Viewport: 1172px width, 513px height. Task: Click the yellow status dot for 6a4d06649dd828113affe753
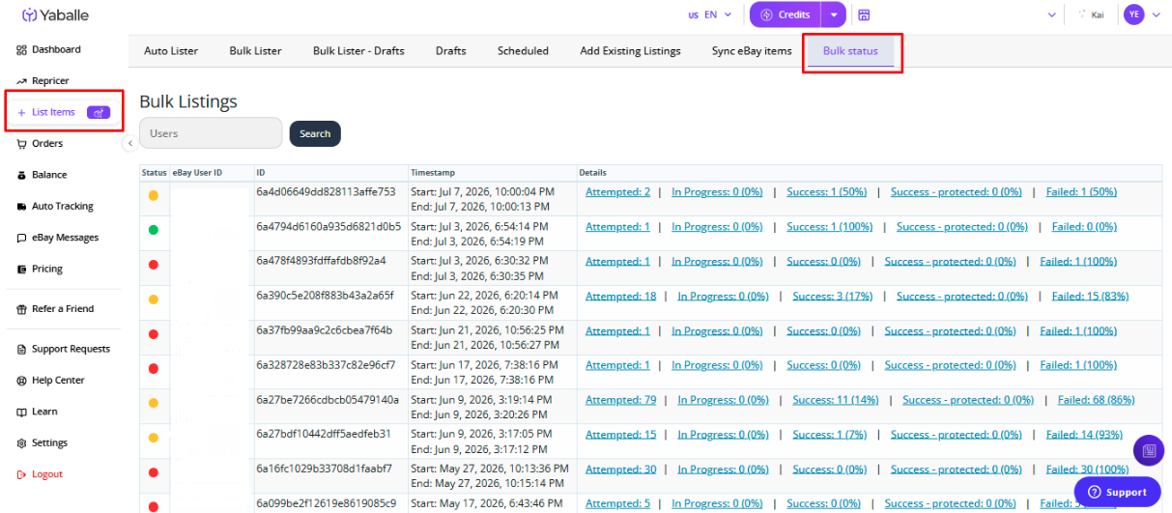154,195
